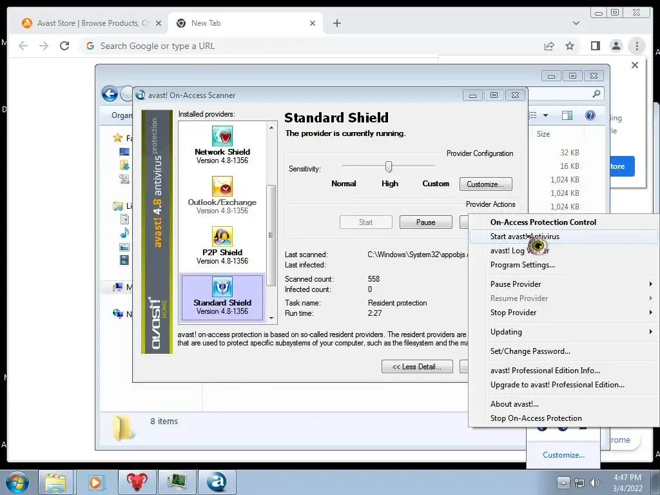Click the << Less Detail... button

point(417,367)
